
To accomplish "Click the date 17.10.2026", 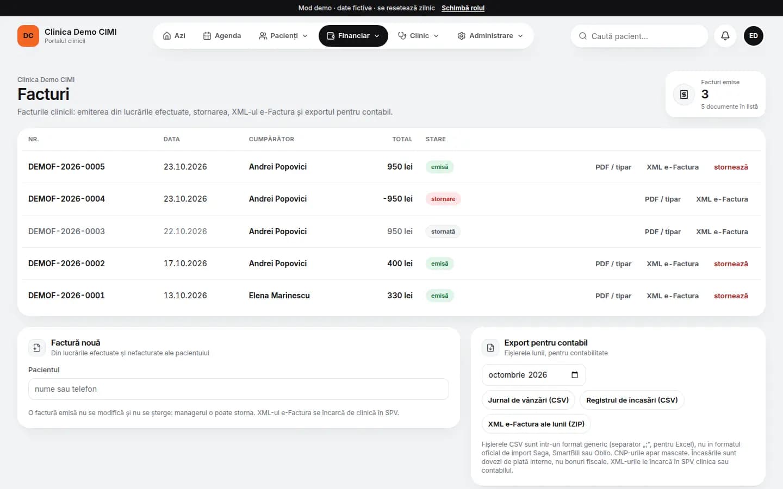I will [x=185, y=264].
